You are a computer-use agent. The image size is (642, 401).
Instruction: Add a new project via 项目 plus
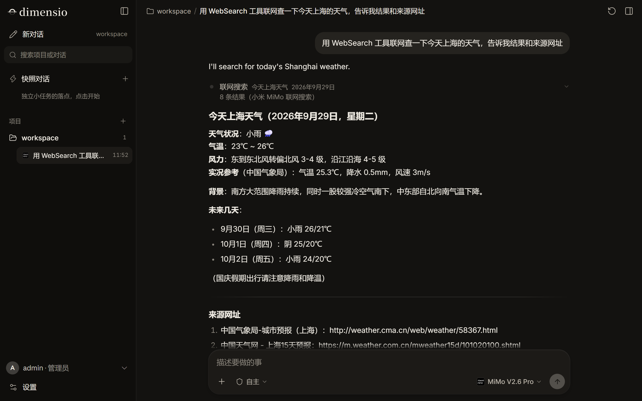(x=123, y=121)
